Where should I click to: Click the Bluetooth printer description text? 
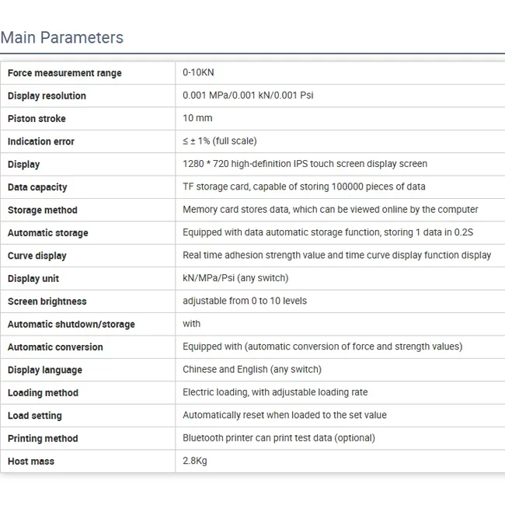(278, 438)
